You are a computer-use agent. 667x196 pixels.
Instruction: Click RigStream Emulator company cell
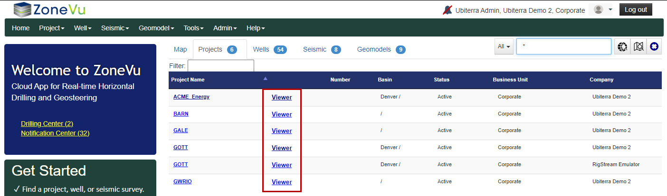tap(616, 164)
